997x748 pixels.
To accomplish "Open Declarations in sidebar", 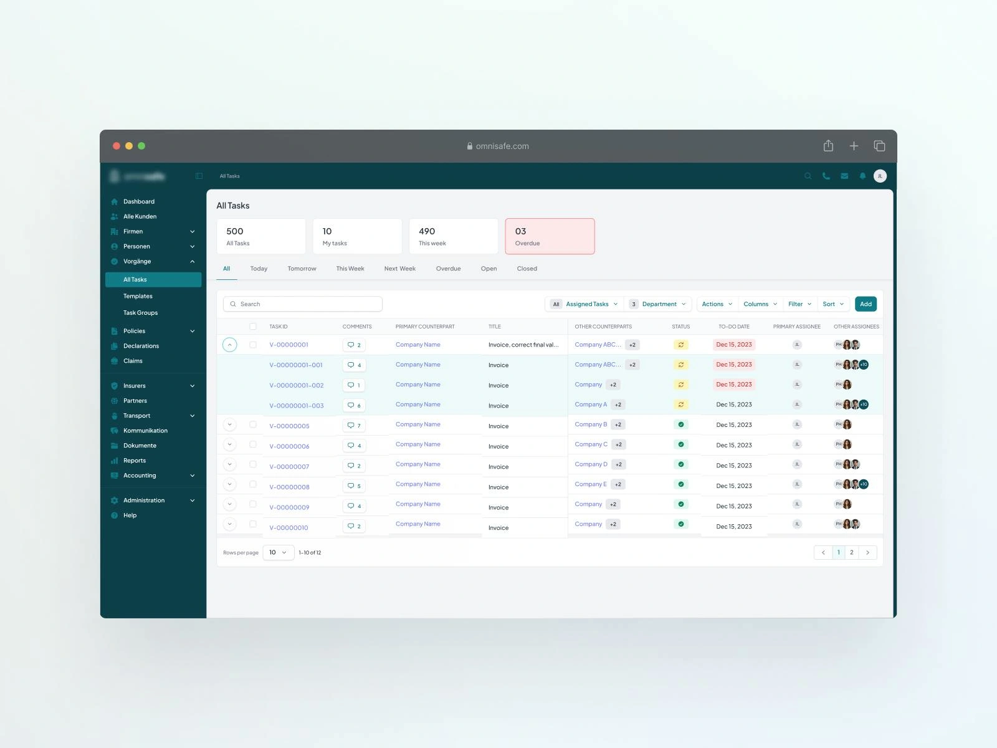I will pos(141,346).
